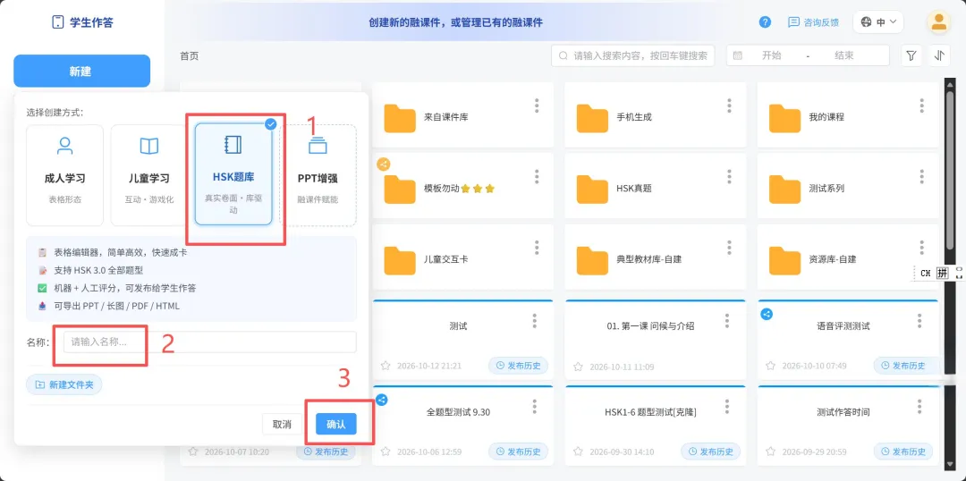Open the 测试系列 folder
Viewport: 966px width, 481px height.
(848, 187)
